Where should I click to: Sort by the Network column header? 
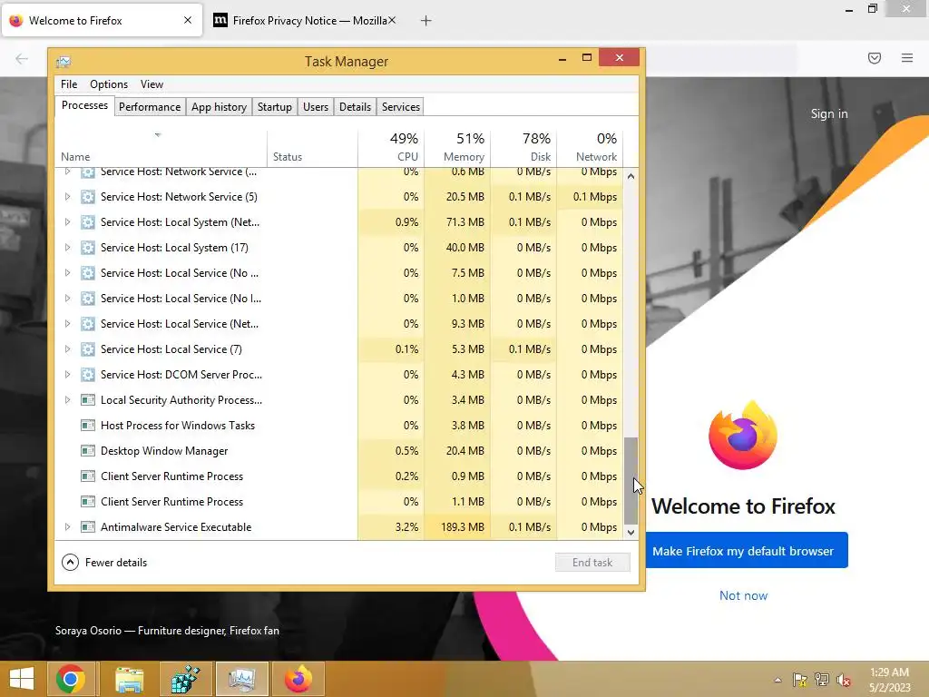[590, 147]
